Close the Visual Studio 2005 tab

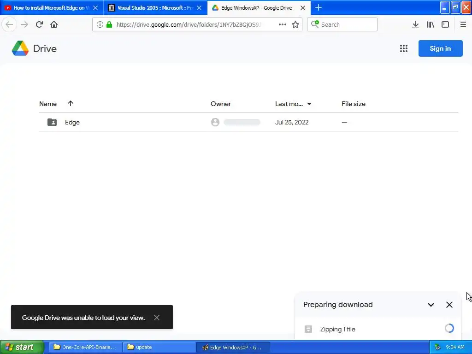(x=199, y=8)
